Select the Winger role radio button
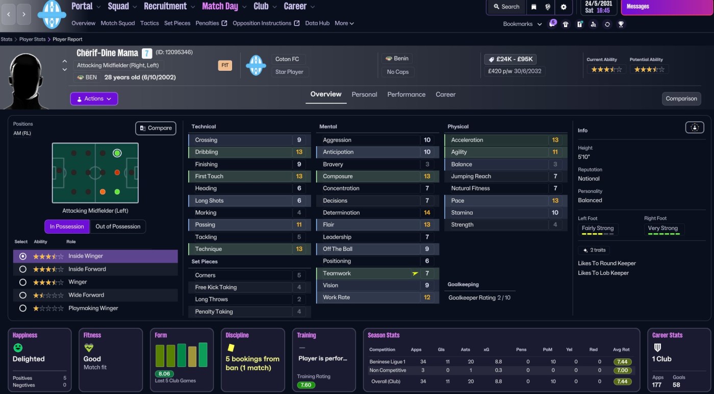The width and height of the screenshot is (714, 394). (x=22, y=282)
